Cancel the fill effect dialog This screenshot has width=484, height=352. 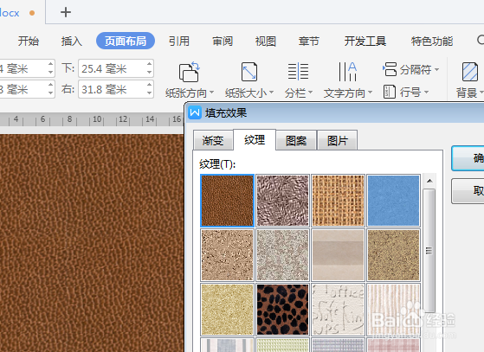pos(468,191)
